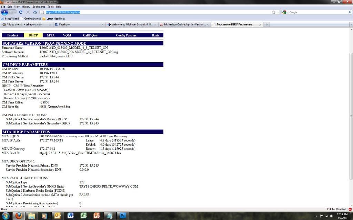This screenshot has width=353, height=220.
Task: Reload the current page
Action: point(21,12)
